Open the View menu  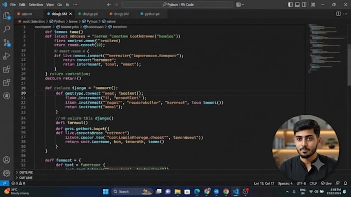point(50,5)
